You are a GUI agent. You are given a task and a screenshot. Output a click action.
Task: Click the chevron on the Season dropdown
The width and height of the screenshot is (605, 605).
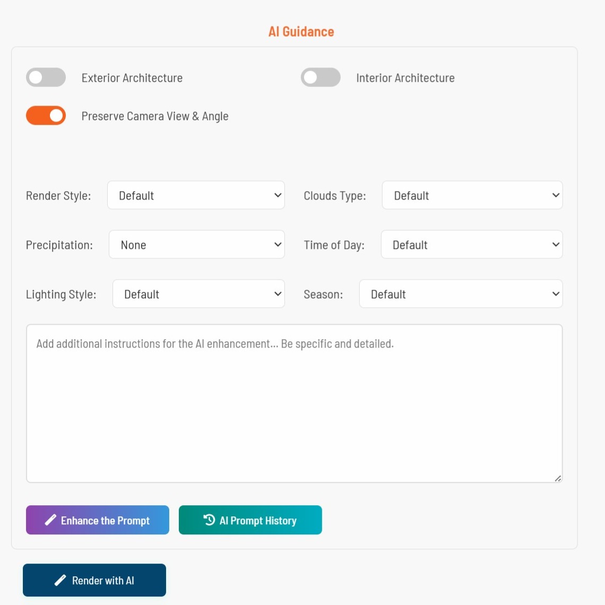point(555,293)
